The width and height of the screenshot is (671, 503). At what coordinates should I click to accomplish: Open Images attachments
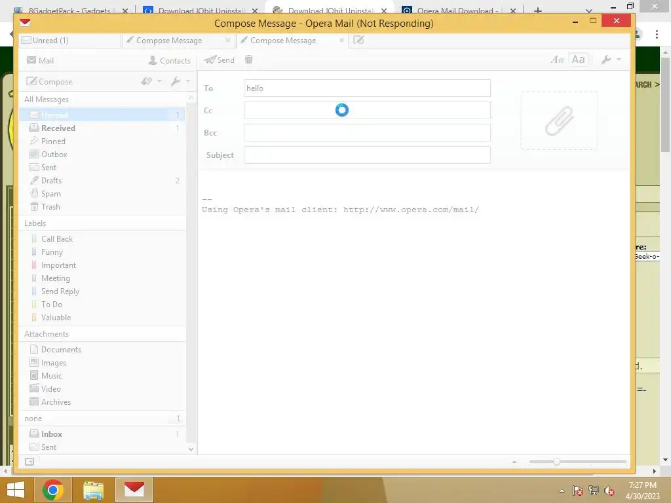pos(102,363)
